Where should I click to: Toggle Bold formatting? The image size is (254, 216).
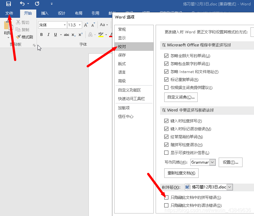point(41,34)
